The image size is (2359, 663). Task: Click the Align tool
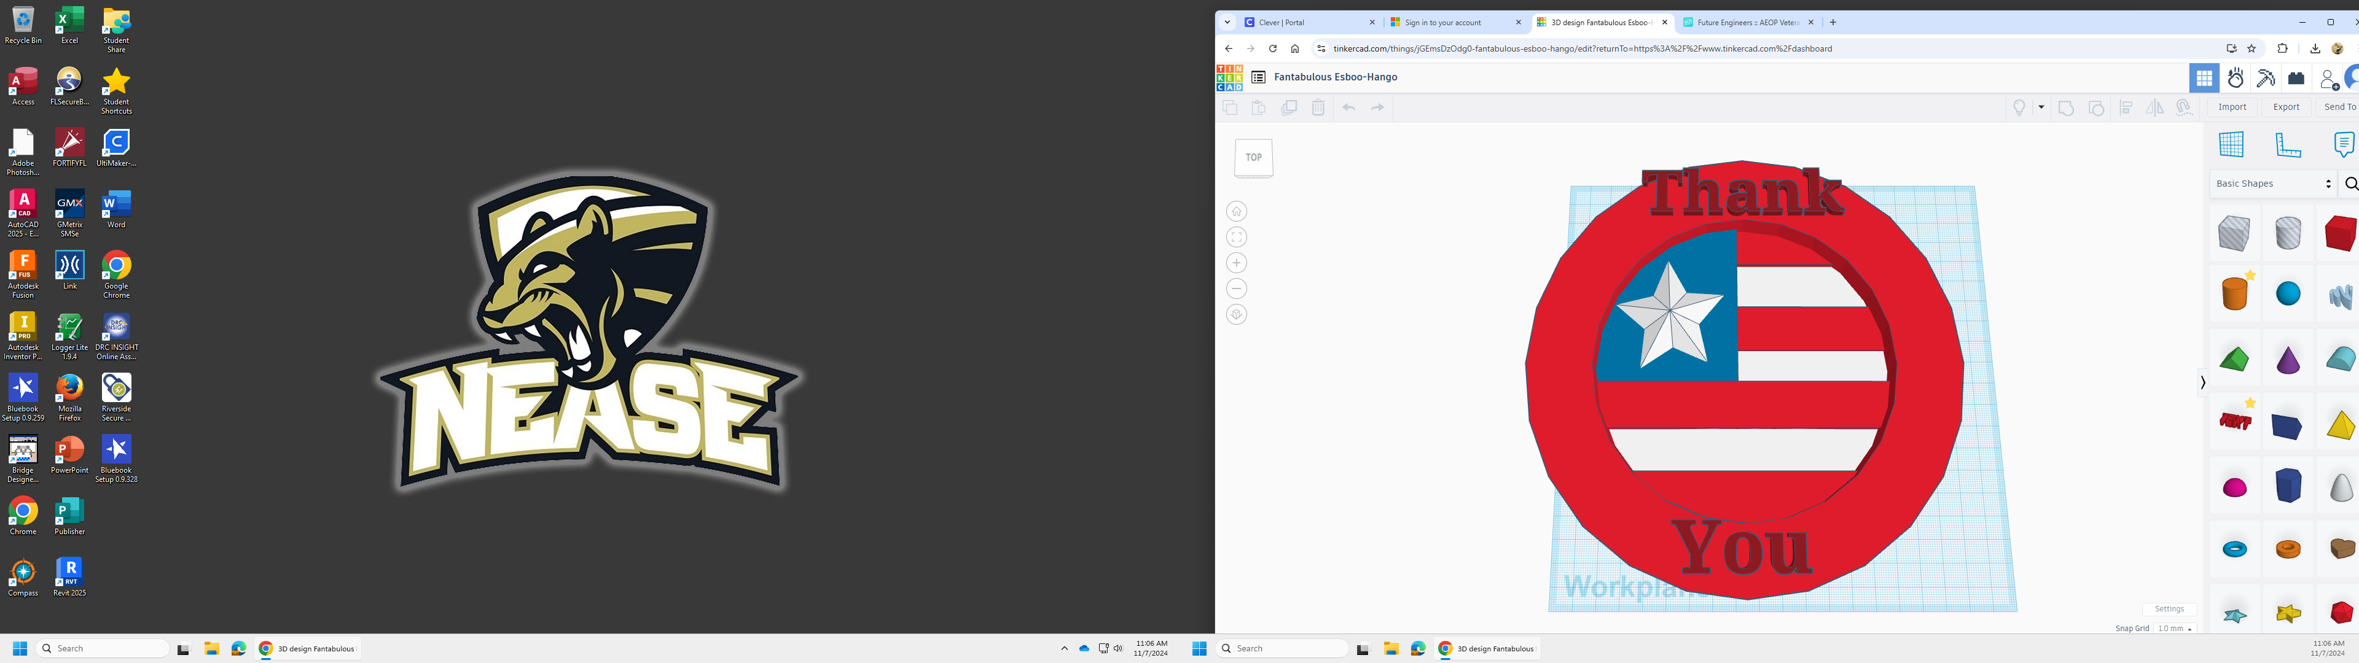click(x=2126, y=108)
